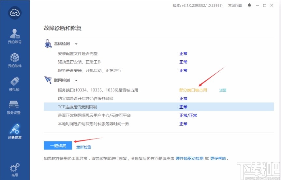Open 服务设置 in the sidebar
Image resolution: width=281 pixels, height=180 pixels.
[14, 107]
